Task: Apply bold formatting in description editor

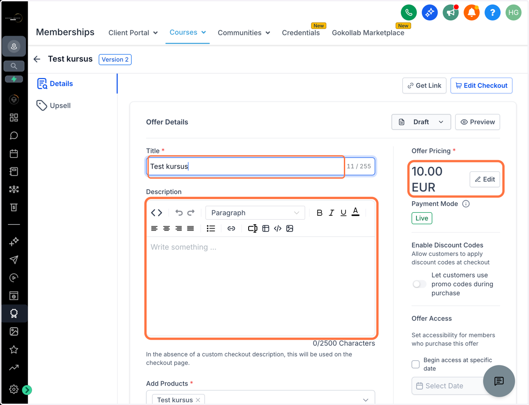Action: pos(320,213)
